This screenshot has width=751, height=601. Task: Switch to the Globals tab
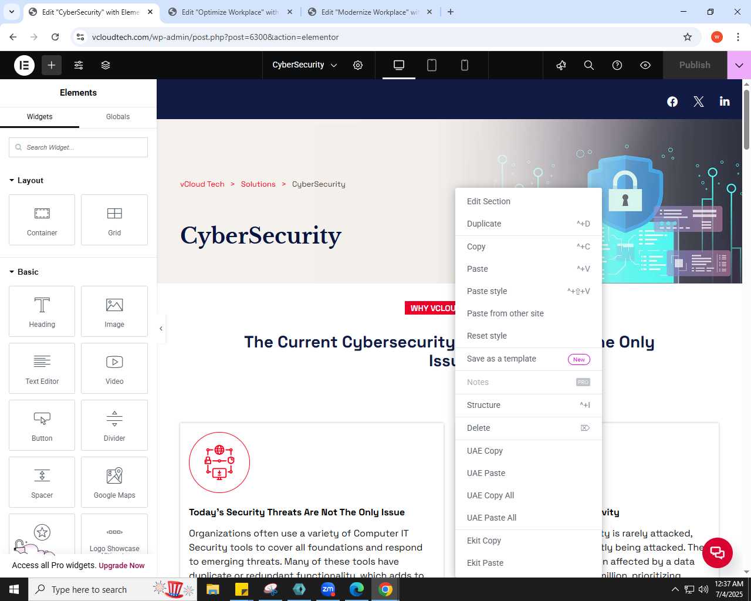[x=118, y=117]
